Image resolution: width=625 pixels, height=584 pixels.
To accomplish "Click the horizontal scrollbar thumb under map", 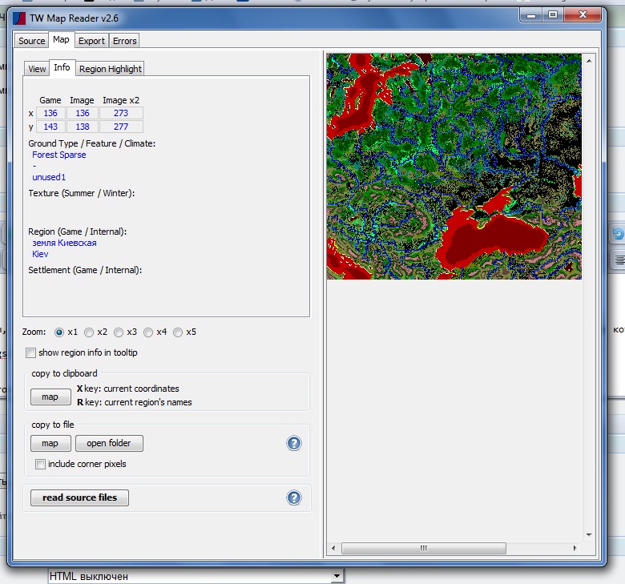I will pos(424,548).
